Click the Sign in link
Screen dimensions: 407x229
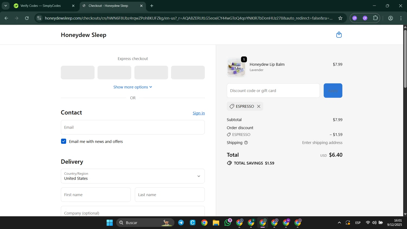[x=199, y=113]
